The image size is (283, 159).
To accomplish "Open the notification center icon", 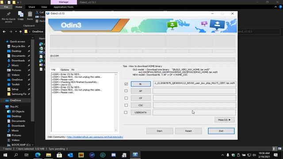I will click(276, 155).
